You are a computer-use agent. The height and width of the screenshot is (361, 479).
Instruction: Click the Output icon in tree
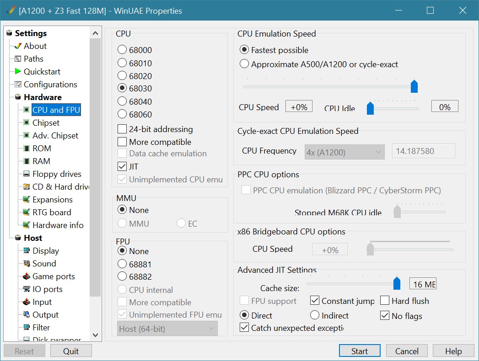click(x=27, y=315)
